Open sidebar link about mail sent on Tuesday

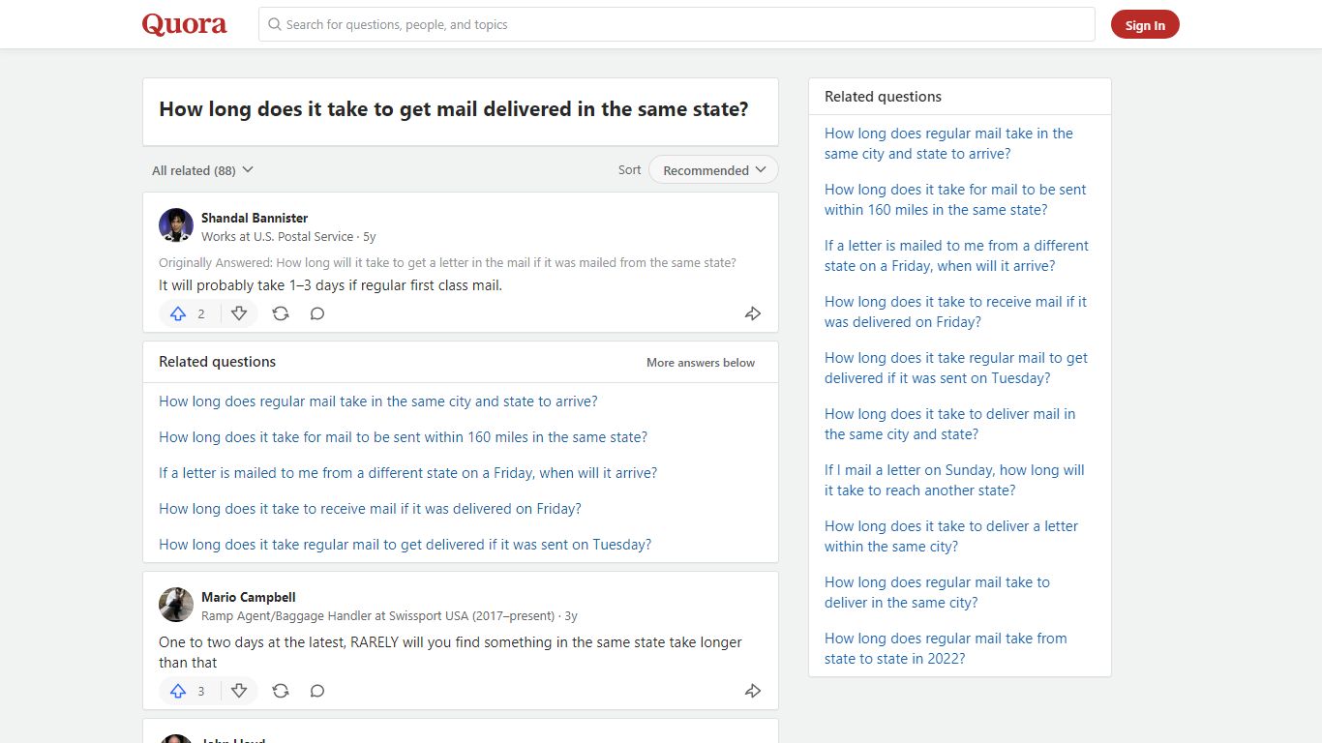[x=956, y=368]
